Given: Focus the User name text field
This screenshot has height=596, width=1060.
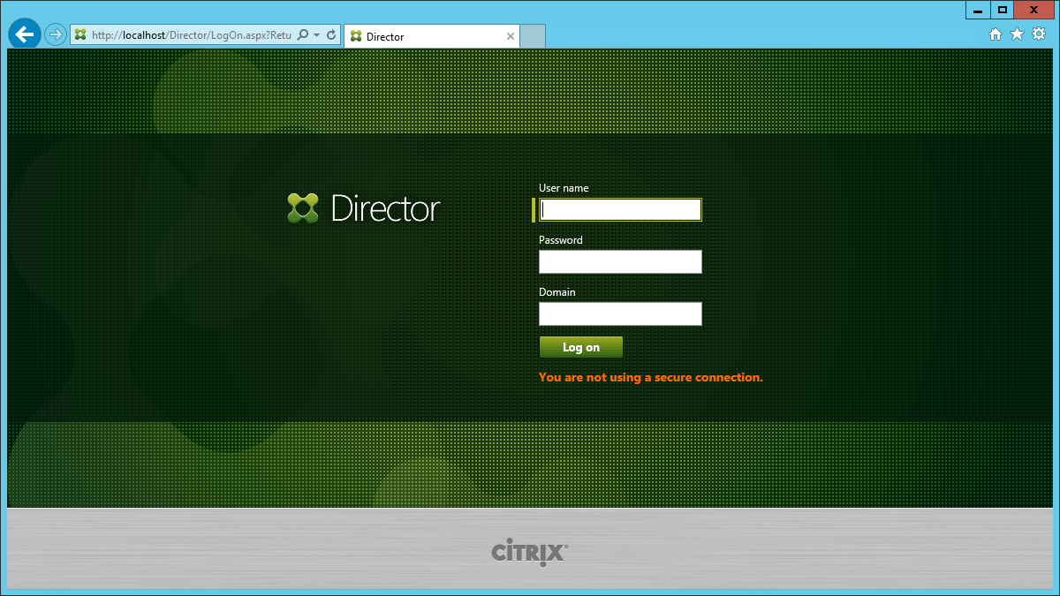Looking at the screenshot, I should tap(620, 209).
